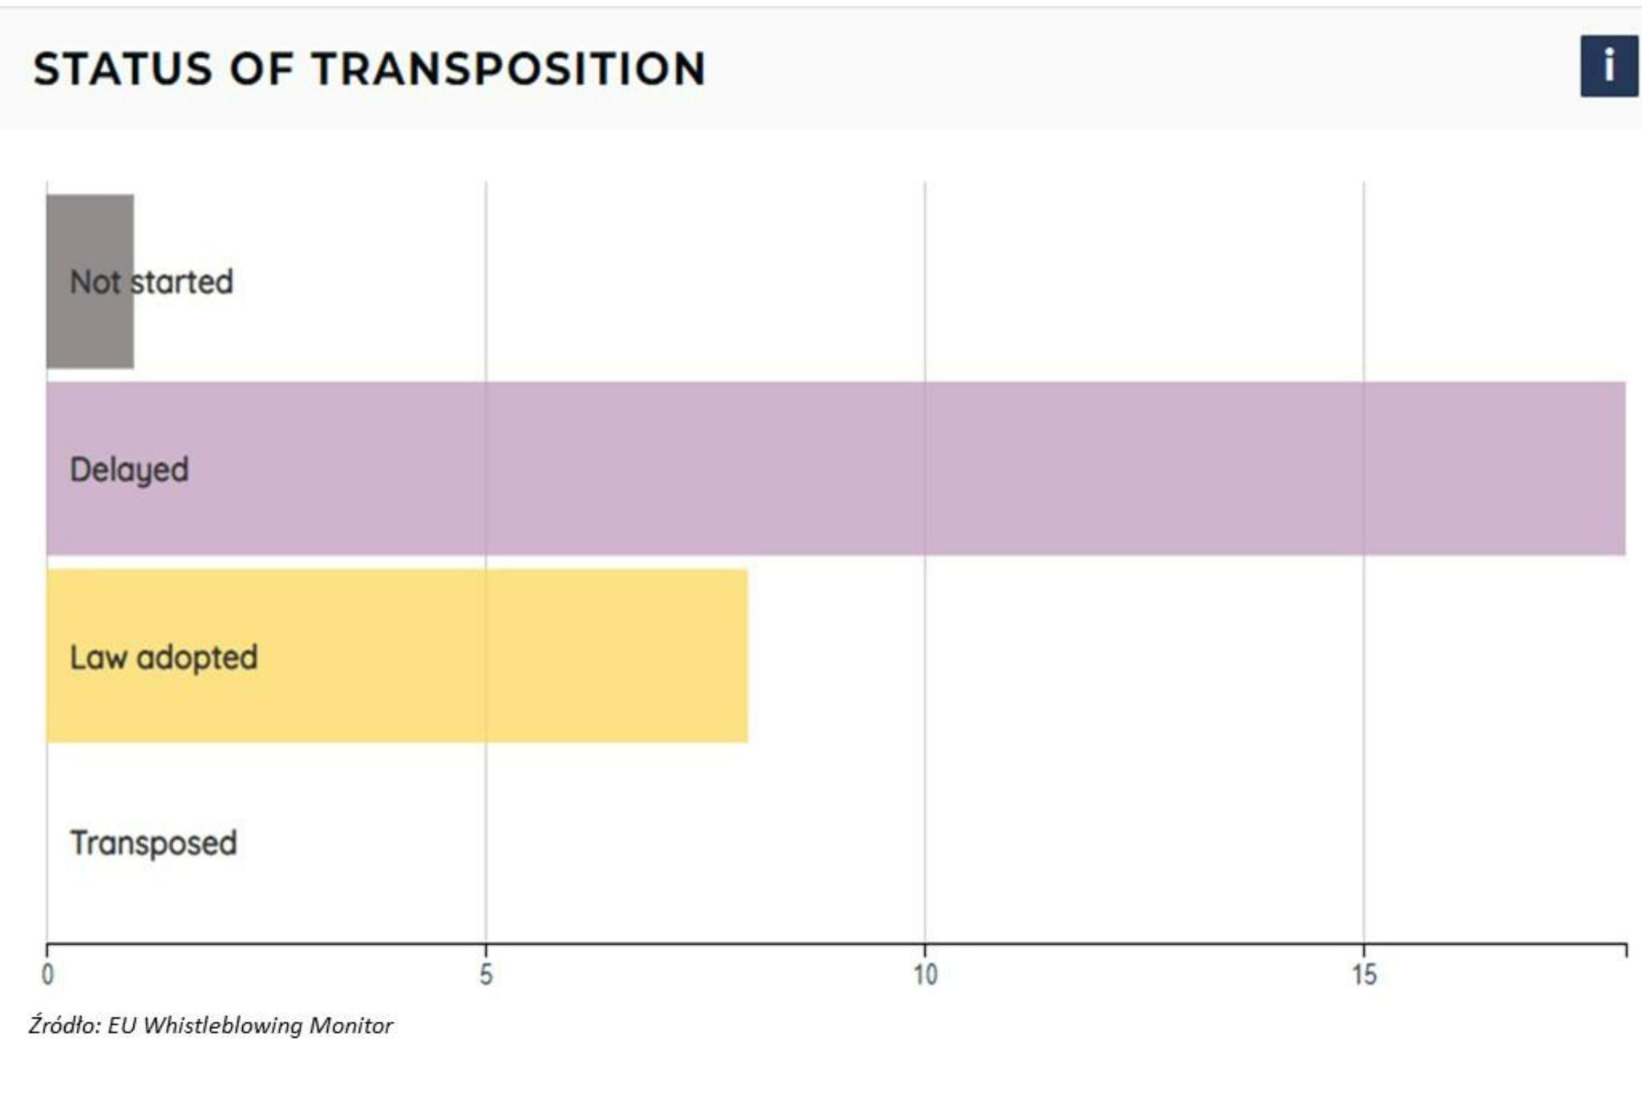Click the 15 axis tick label
1642x1094 pixels.
point(1364,975)
